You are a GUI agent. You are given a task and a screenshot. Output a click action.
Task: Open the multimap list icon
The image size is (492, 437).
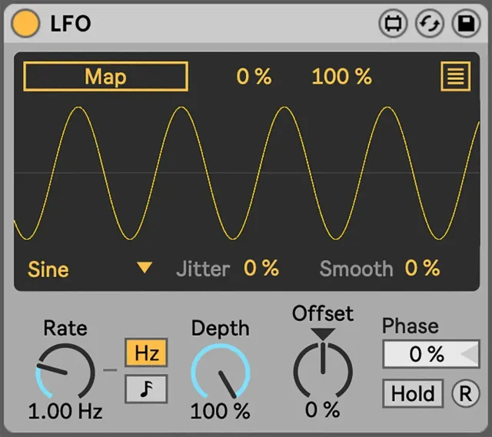pos(455,77)
